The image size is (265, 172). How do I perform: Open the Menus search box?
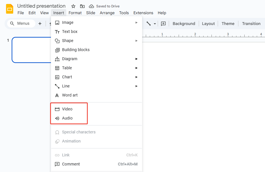20,24
